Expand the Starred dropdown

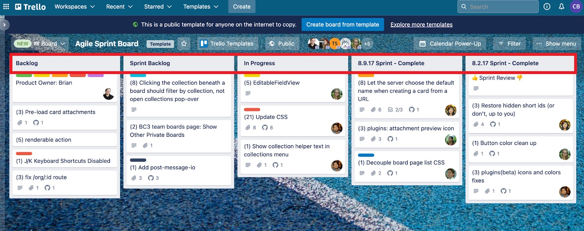click(x=158, y=7)
